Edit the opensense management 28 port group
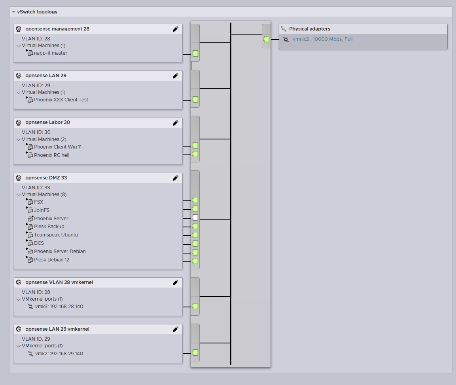Viewport: 456px width, 385px height. [x=176, y=29]
